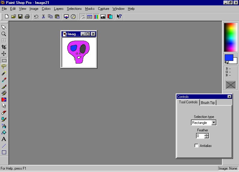239x172 pixels.
Task: Open the Capture menu
Action: [x=103, y=9]
